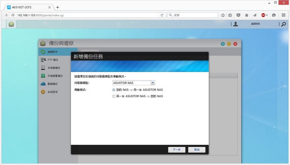Select 遠端同步 in the sidebar
The height and width of the screenshot is (165, 290).
pos(52,52)
